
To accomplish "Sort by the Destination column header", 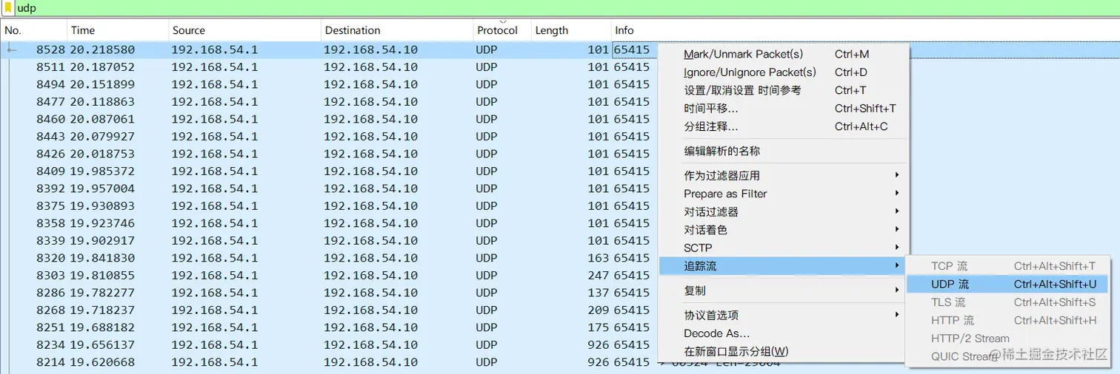I will click(397, 30).
